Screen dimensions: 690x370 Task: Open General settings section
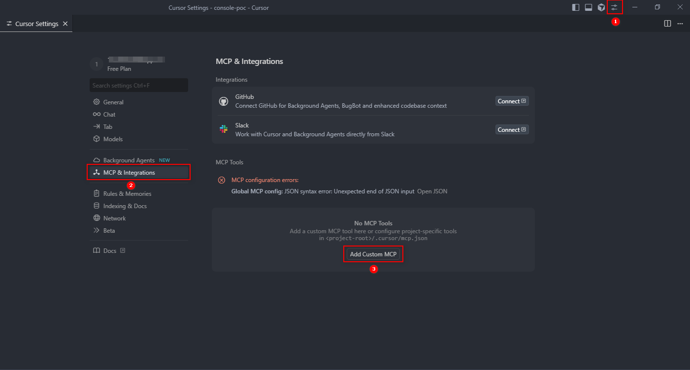[x=113, y=102]
